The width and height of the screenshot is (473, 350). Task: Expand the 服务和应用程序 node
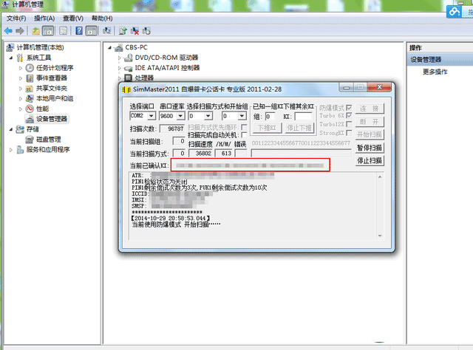point(11,150)
